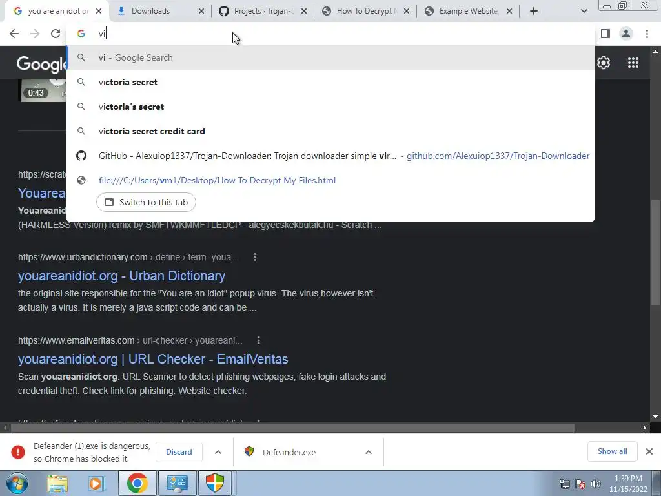The image size is (661, 496).
Task: Open Windows Explorer from taskbar
Action: [57, 483]
